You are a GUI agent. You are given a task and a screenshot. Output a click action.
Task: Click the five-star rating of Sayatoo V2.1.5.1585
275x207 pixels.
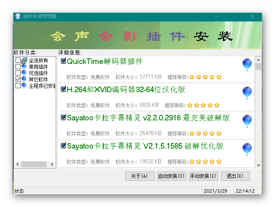coord(205,161)
